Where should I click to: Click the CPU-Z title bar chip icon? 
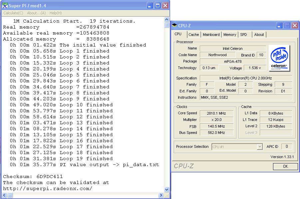(x=174, y=25)
